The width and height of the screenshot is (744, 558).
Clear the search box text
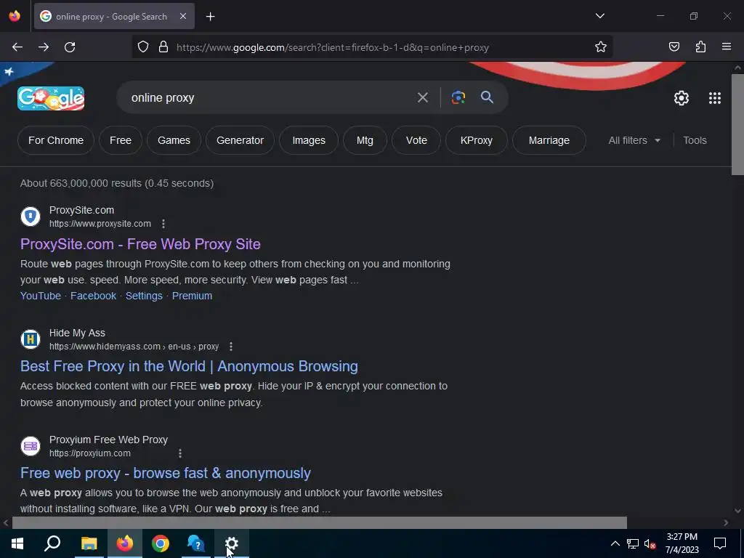422,98
